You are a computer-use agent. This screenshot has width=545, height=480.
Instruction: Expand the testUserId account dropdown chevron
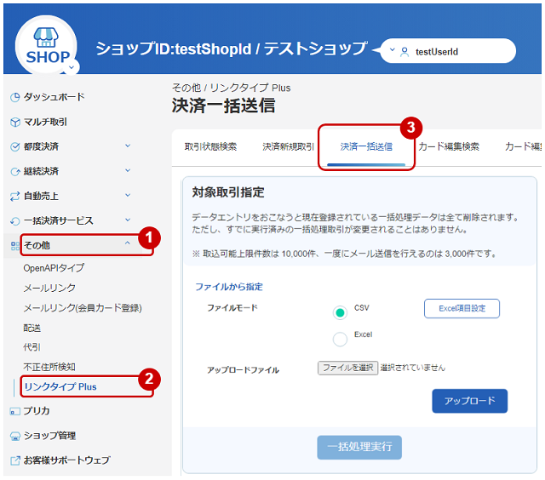[392, 50]
